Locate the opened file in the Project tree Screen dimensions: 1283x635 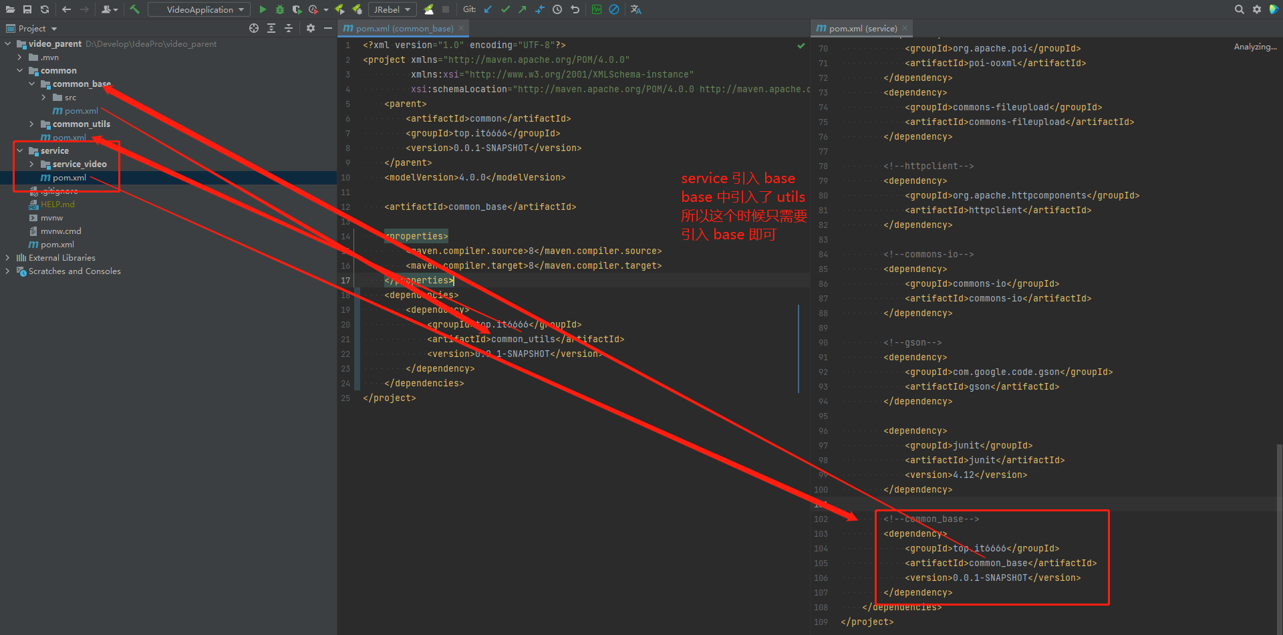click(254, 28)
